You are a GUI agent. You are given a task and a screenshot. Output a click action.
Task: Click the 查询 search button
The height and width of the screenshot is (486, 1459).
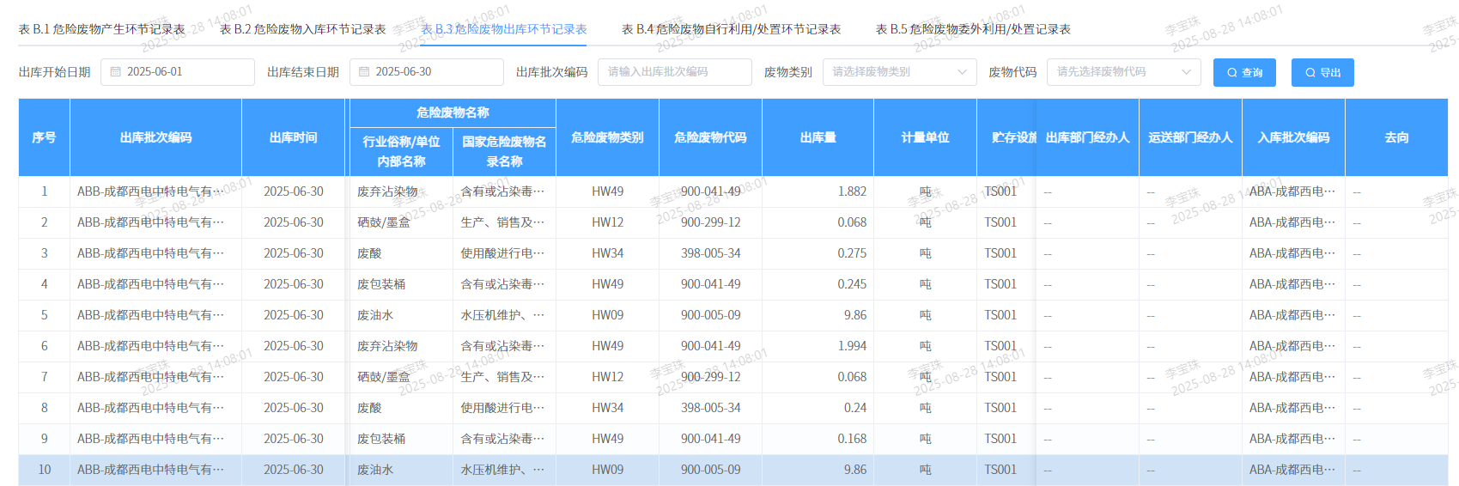pyautogui.click(x=1244, y=73)
